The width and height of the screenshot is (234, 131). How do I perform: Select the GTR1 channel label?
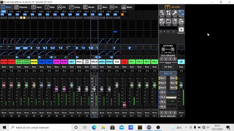pyautogui.click(x=57, y=62)
